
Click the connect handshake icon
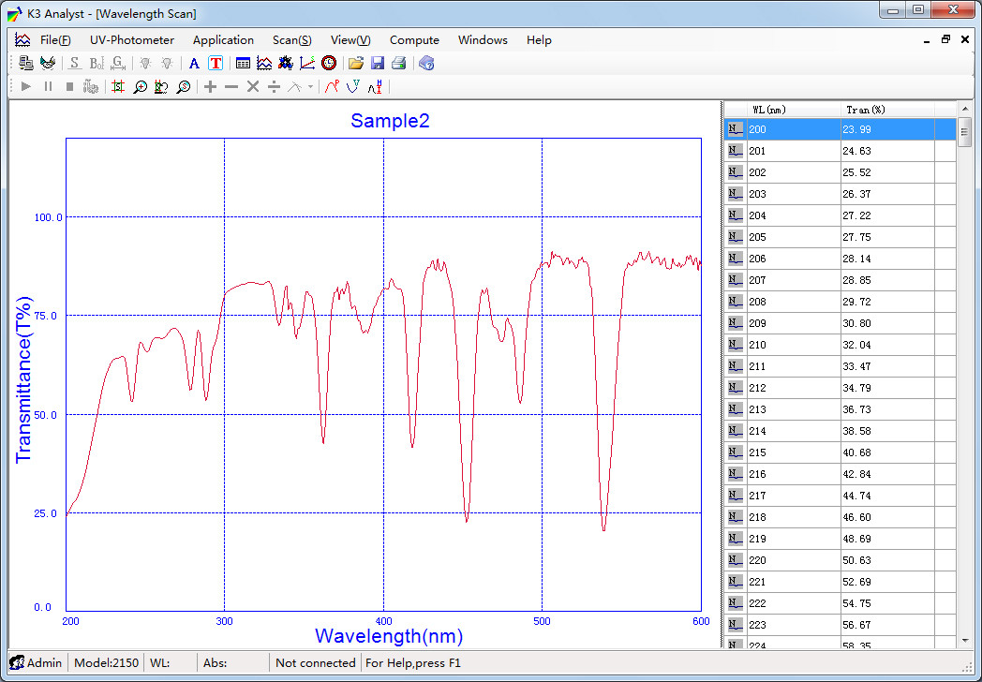[x=48, y=64]
